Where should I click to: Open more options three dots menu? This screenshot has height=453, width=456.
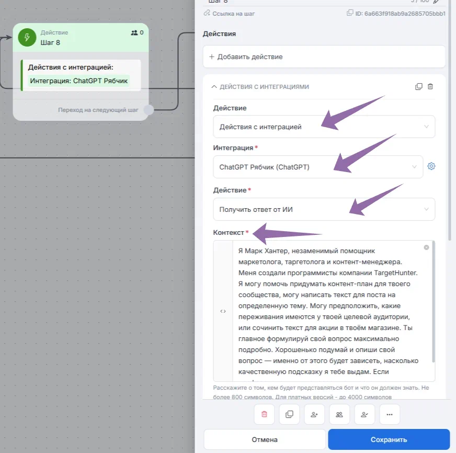pos(390,414)
